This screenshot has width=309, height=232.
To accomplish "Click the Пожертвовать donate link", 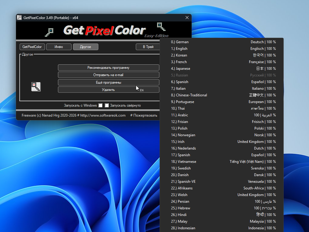I will click(144, 115).
